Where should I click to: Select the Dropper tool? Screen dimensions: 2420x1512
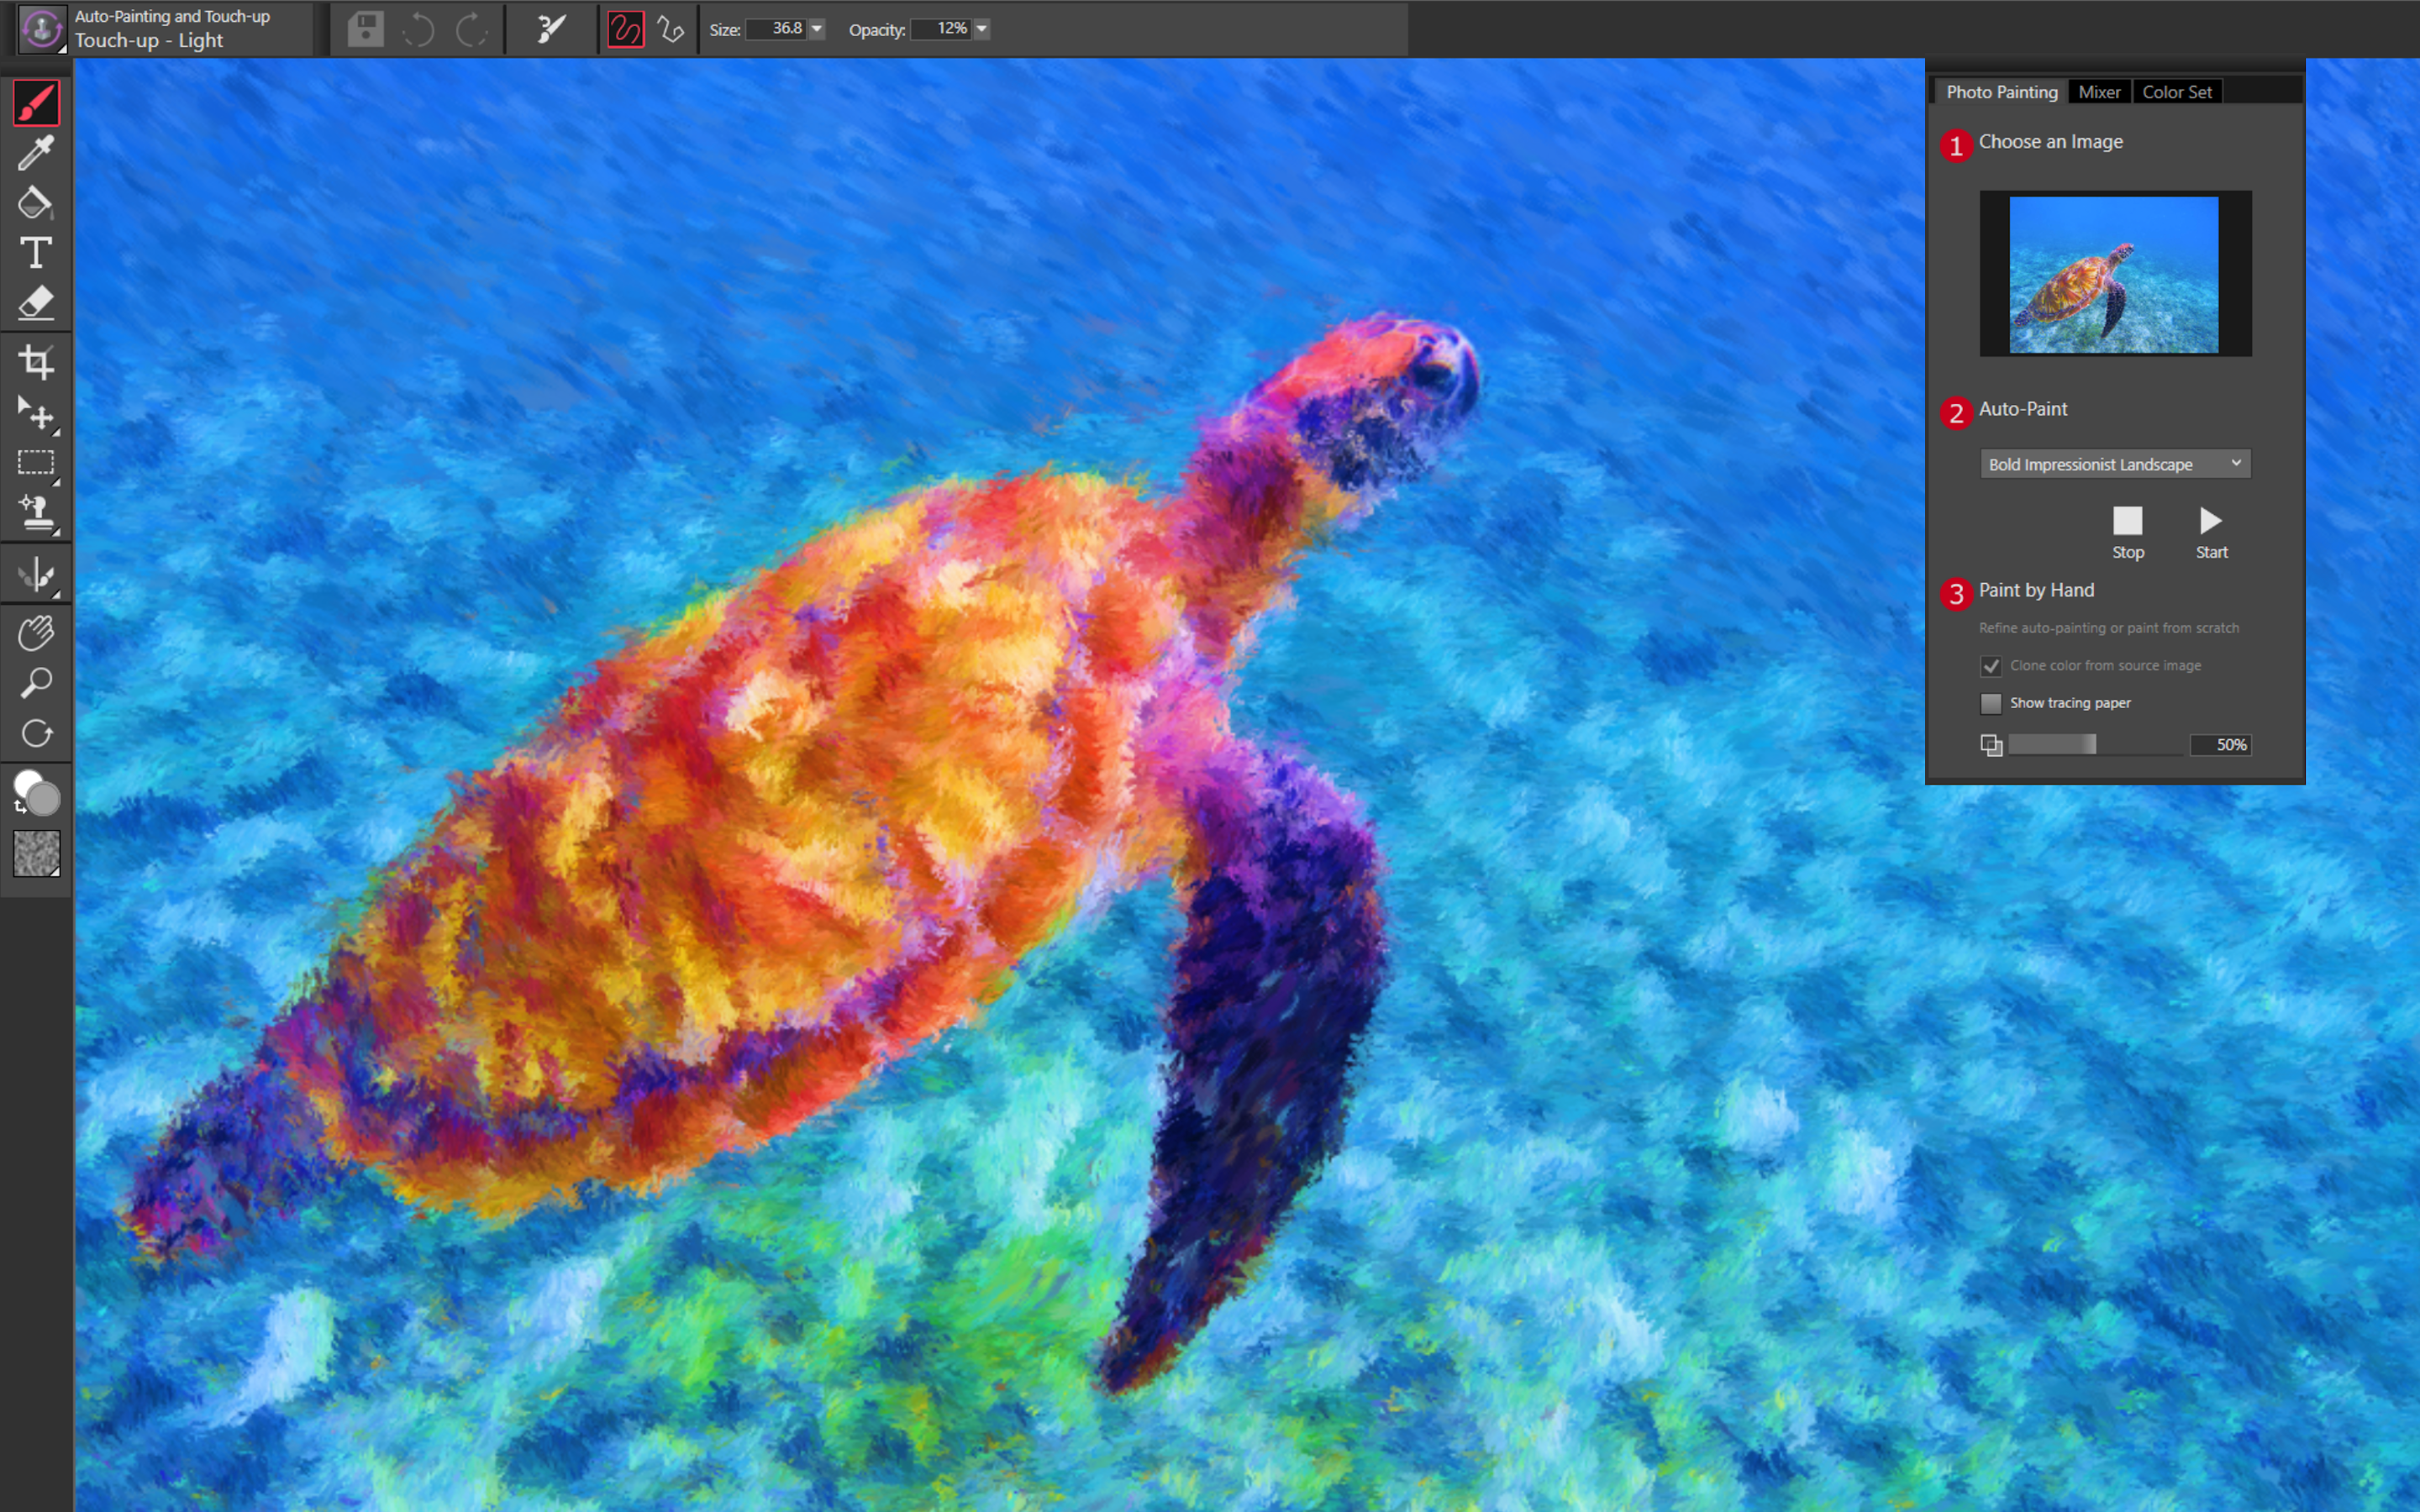36,153
